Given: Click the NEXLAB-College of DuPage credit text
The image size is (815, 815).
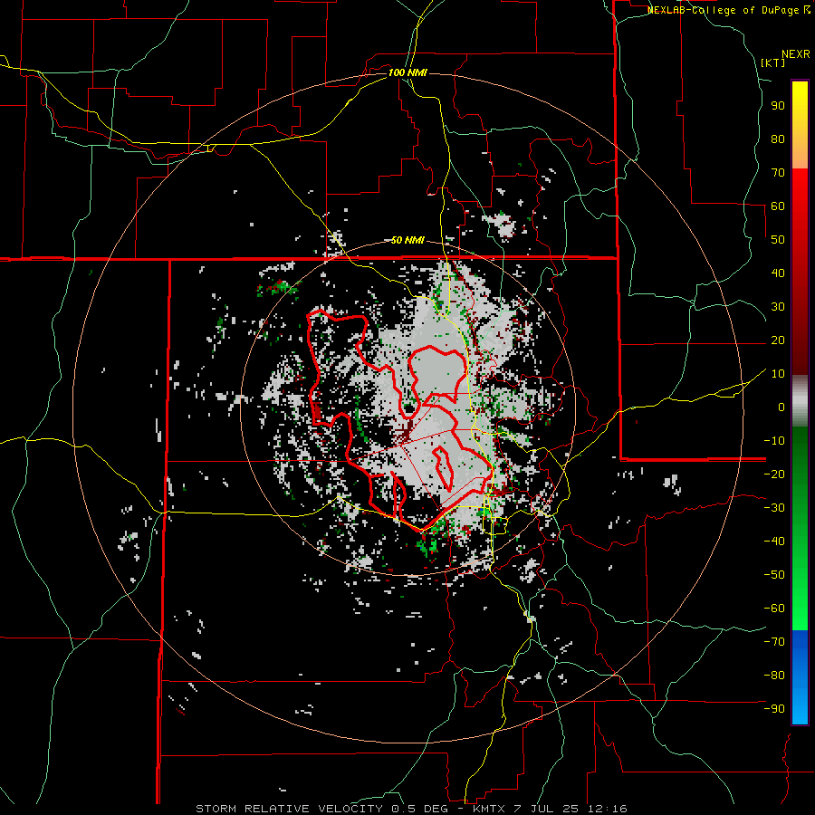Looking at the screenshot, I should pos(728,10).
